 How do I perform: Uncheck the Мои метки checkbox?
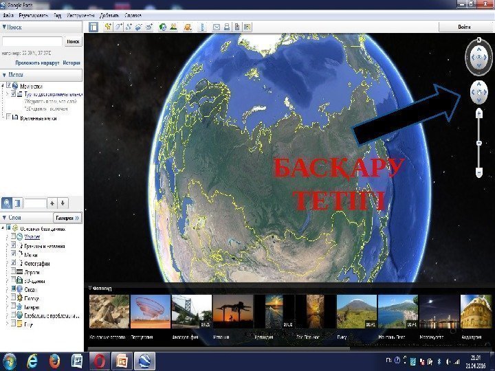pyautogui.click(x=9, y=85)
